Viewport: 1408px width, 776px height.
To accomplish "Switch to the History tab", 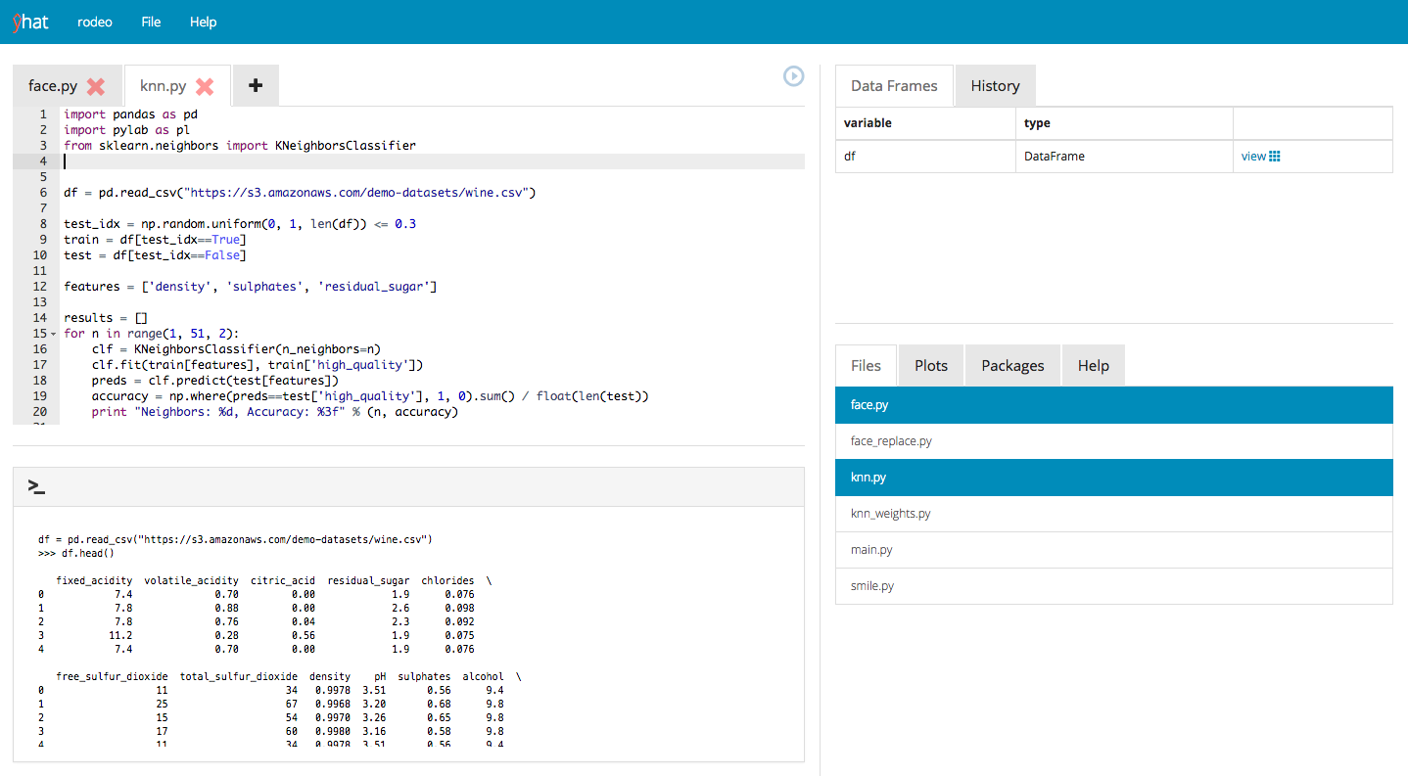I will (995, 86).
